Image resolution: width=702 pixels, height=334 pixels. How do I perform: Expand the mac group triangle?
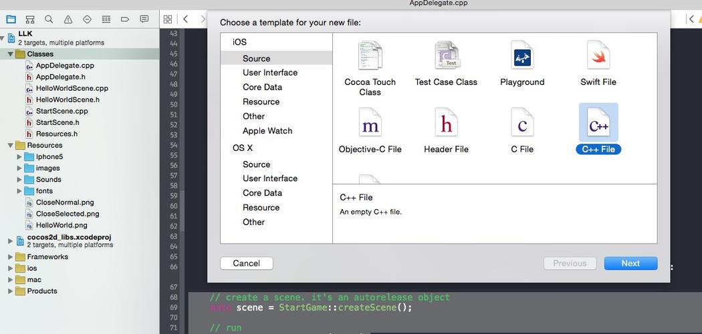click(x=10, y=279)
